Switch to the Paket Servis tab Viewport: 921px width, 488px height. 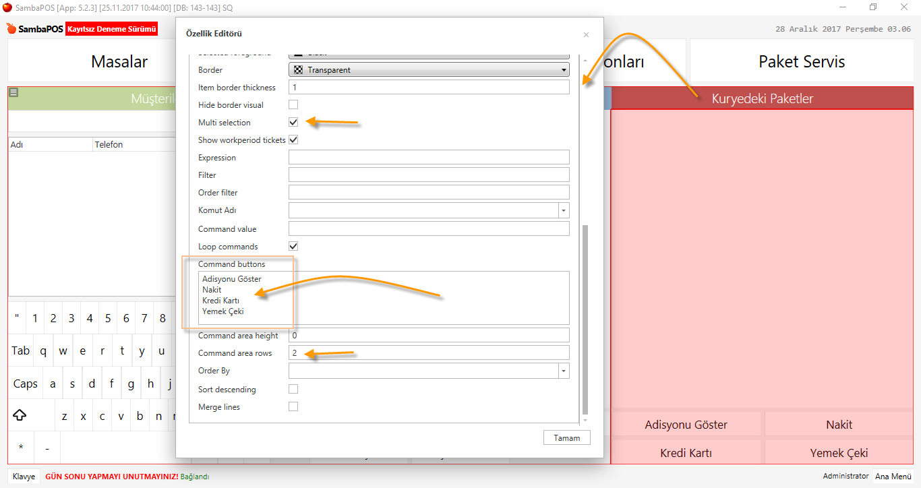[x=801, y=62]
